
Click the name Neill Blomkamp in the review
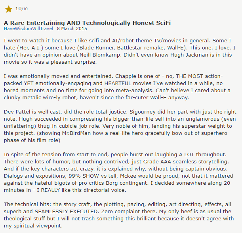[100, 55]
